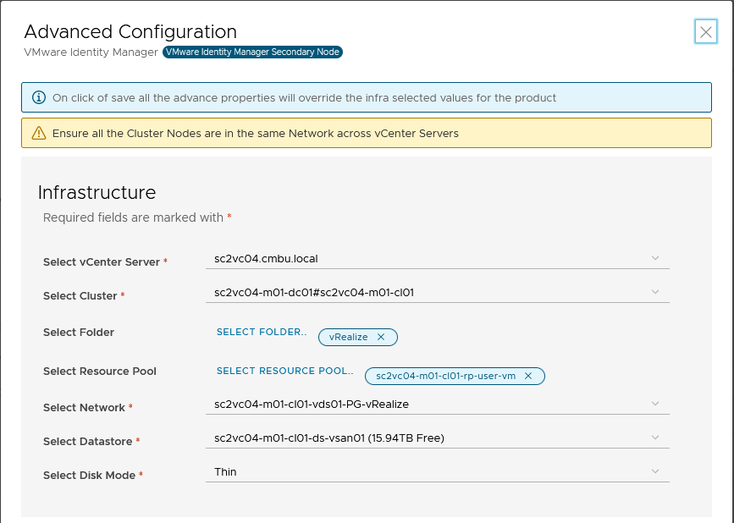Click the Select Folder field label
This screenshot has height=523, width=734.
pyautogui.click(x=79, y=333)
